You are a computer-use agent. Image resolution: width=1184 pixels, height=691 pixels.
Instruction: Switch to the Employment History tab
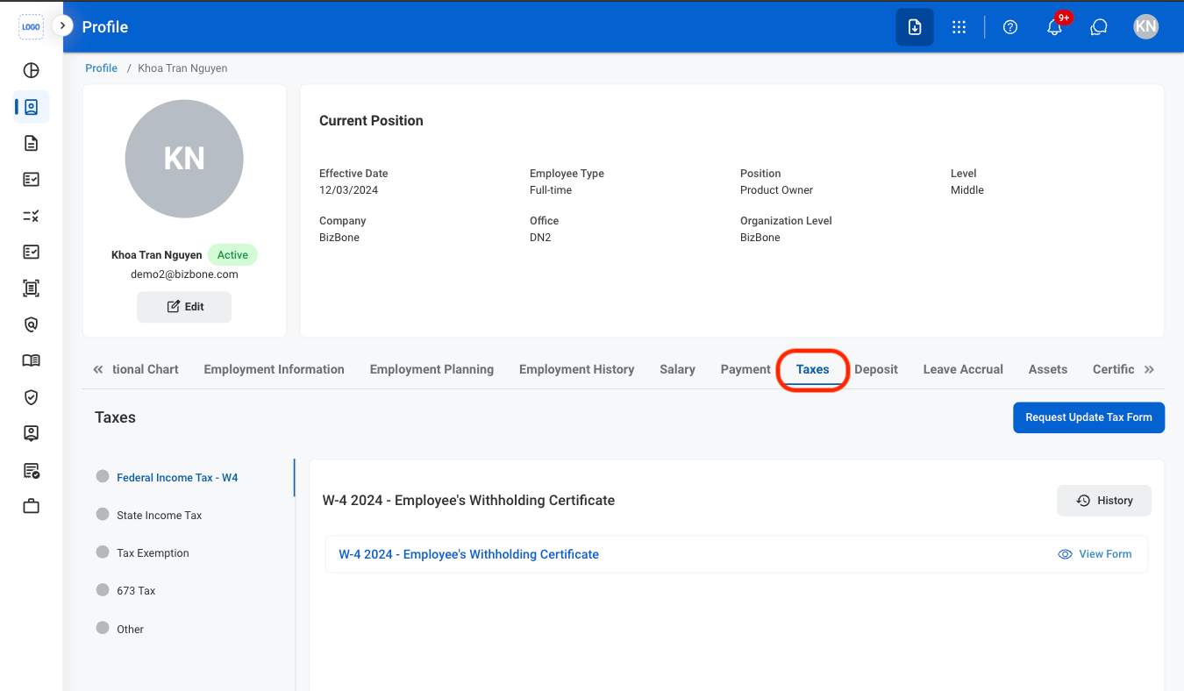[x=576, y=369]
